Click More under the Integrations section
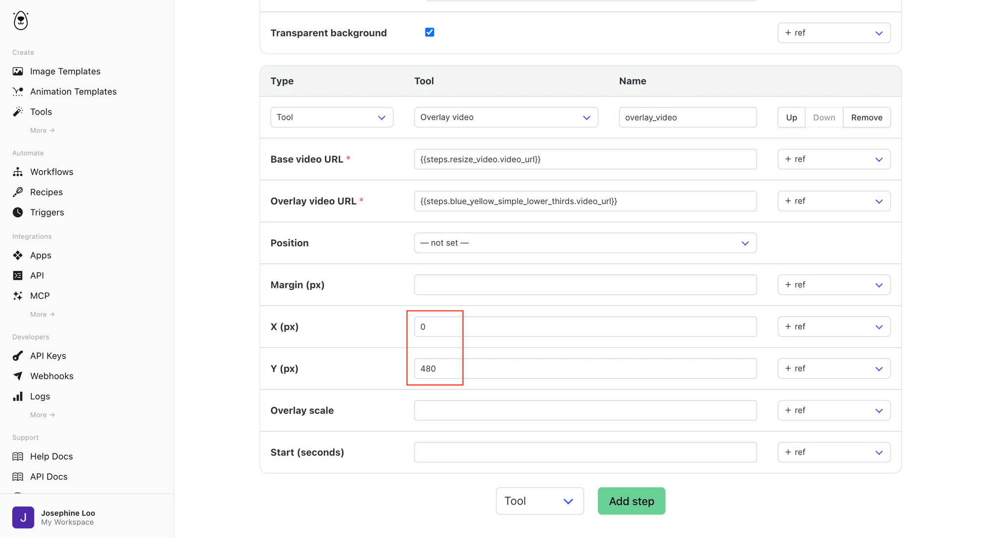This screenshot has height=538, width=981. point(42,314)
